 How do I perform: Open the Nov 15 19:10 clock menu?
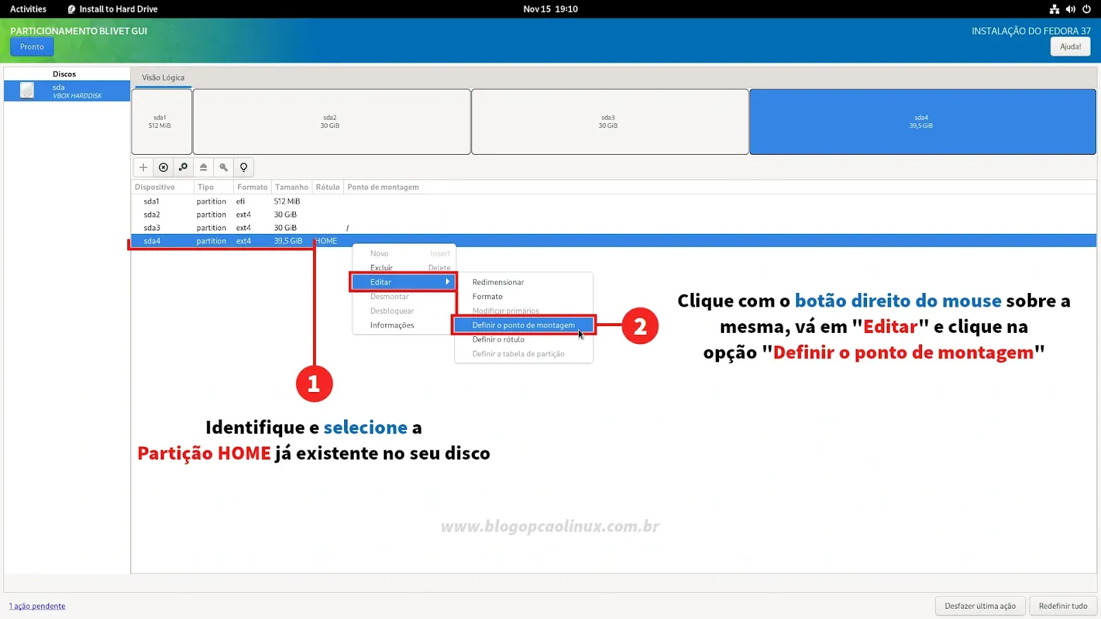tap(550, 9)
